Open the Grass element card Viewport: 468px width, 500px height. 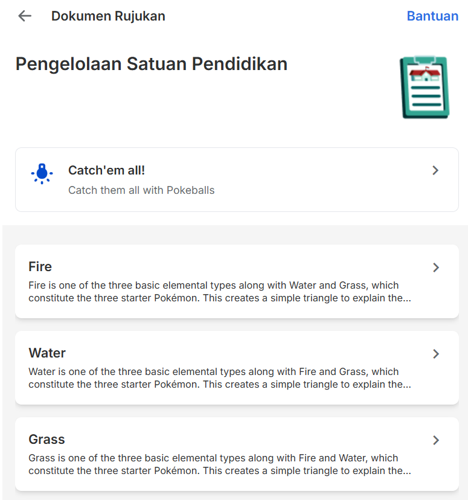237,454
